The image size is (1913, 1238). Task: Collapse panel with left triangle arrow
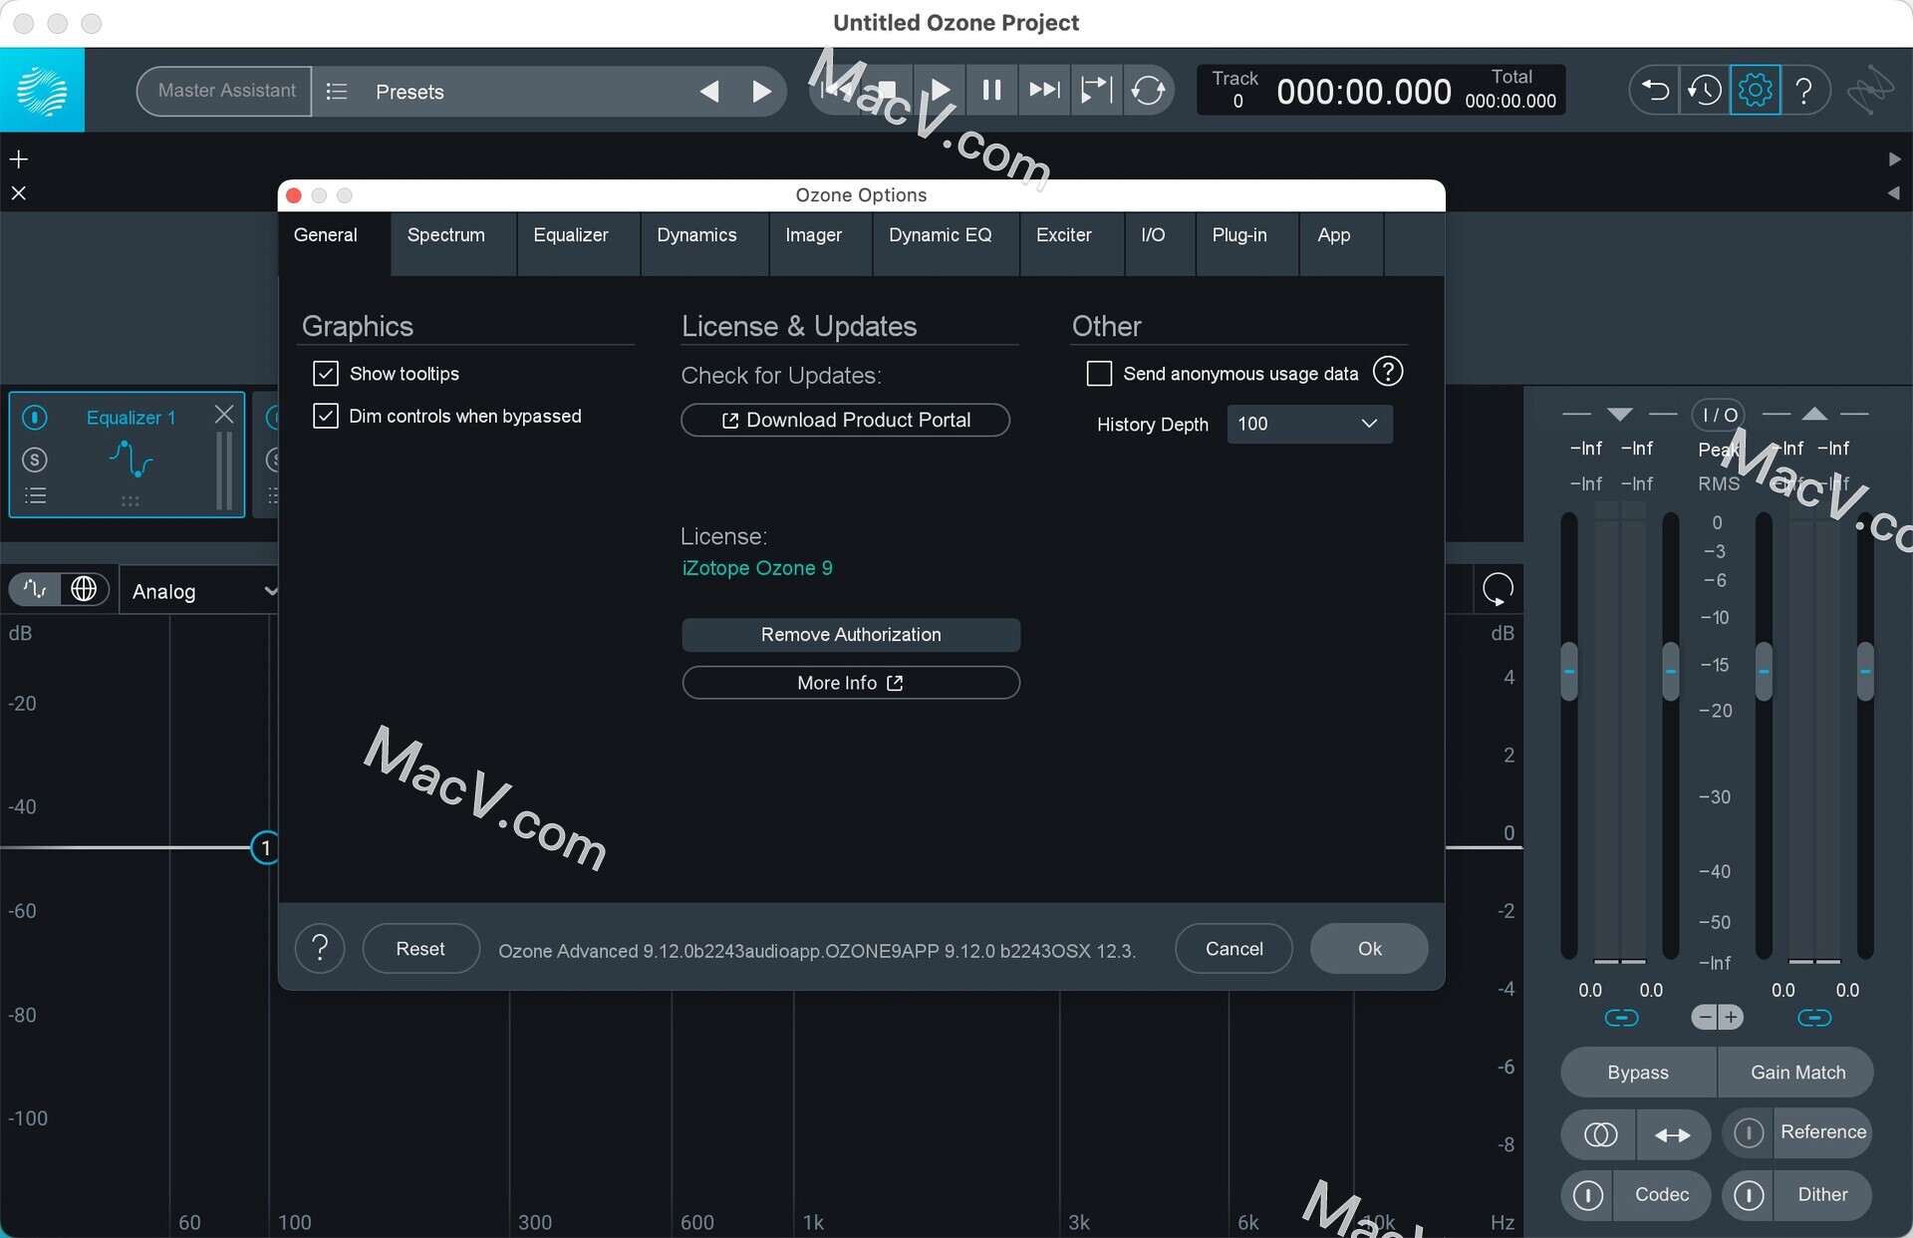(1893, 193)
